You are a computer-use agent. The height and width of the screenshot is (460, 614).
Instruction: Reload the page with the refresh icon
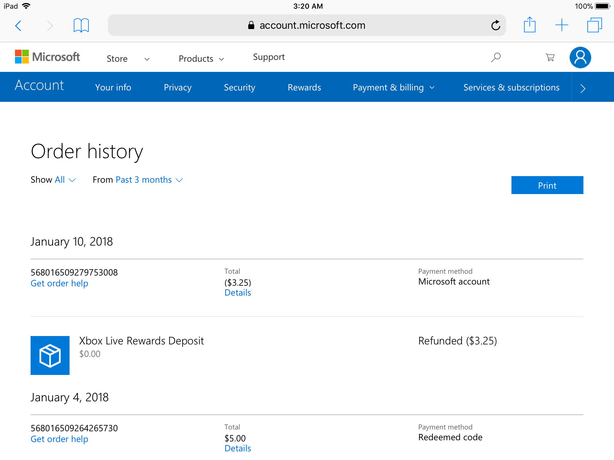(x=496, y=25)
